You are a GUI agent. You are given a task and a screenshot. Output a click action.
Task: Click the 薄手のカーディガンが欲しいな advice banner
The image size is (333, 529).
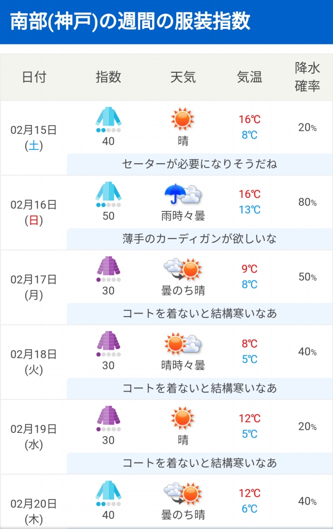(199, 239)
